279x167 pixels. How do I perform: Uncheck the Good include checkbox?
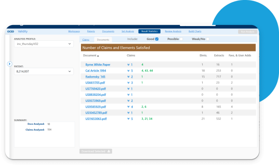click(x=157, y=39)
